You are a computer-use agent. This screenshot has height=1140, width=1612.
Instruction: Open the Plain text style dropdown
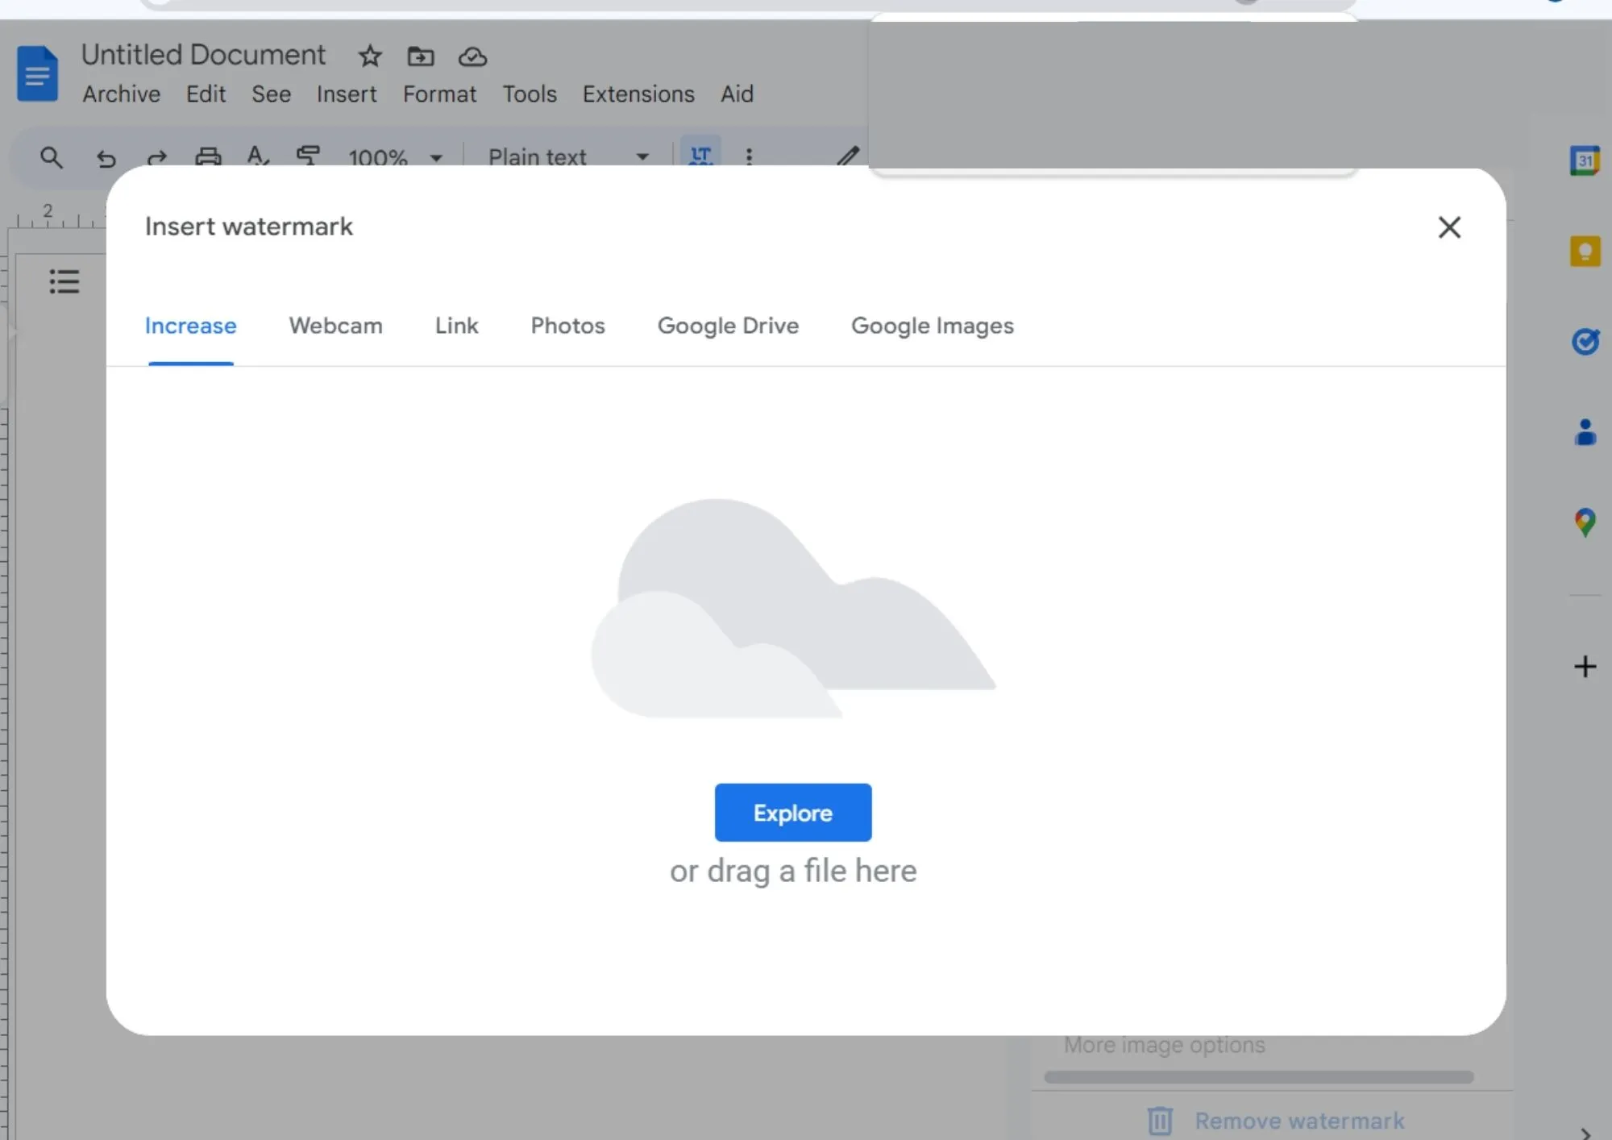click(x=569, y=156)
